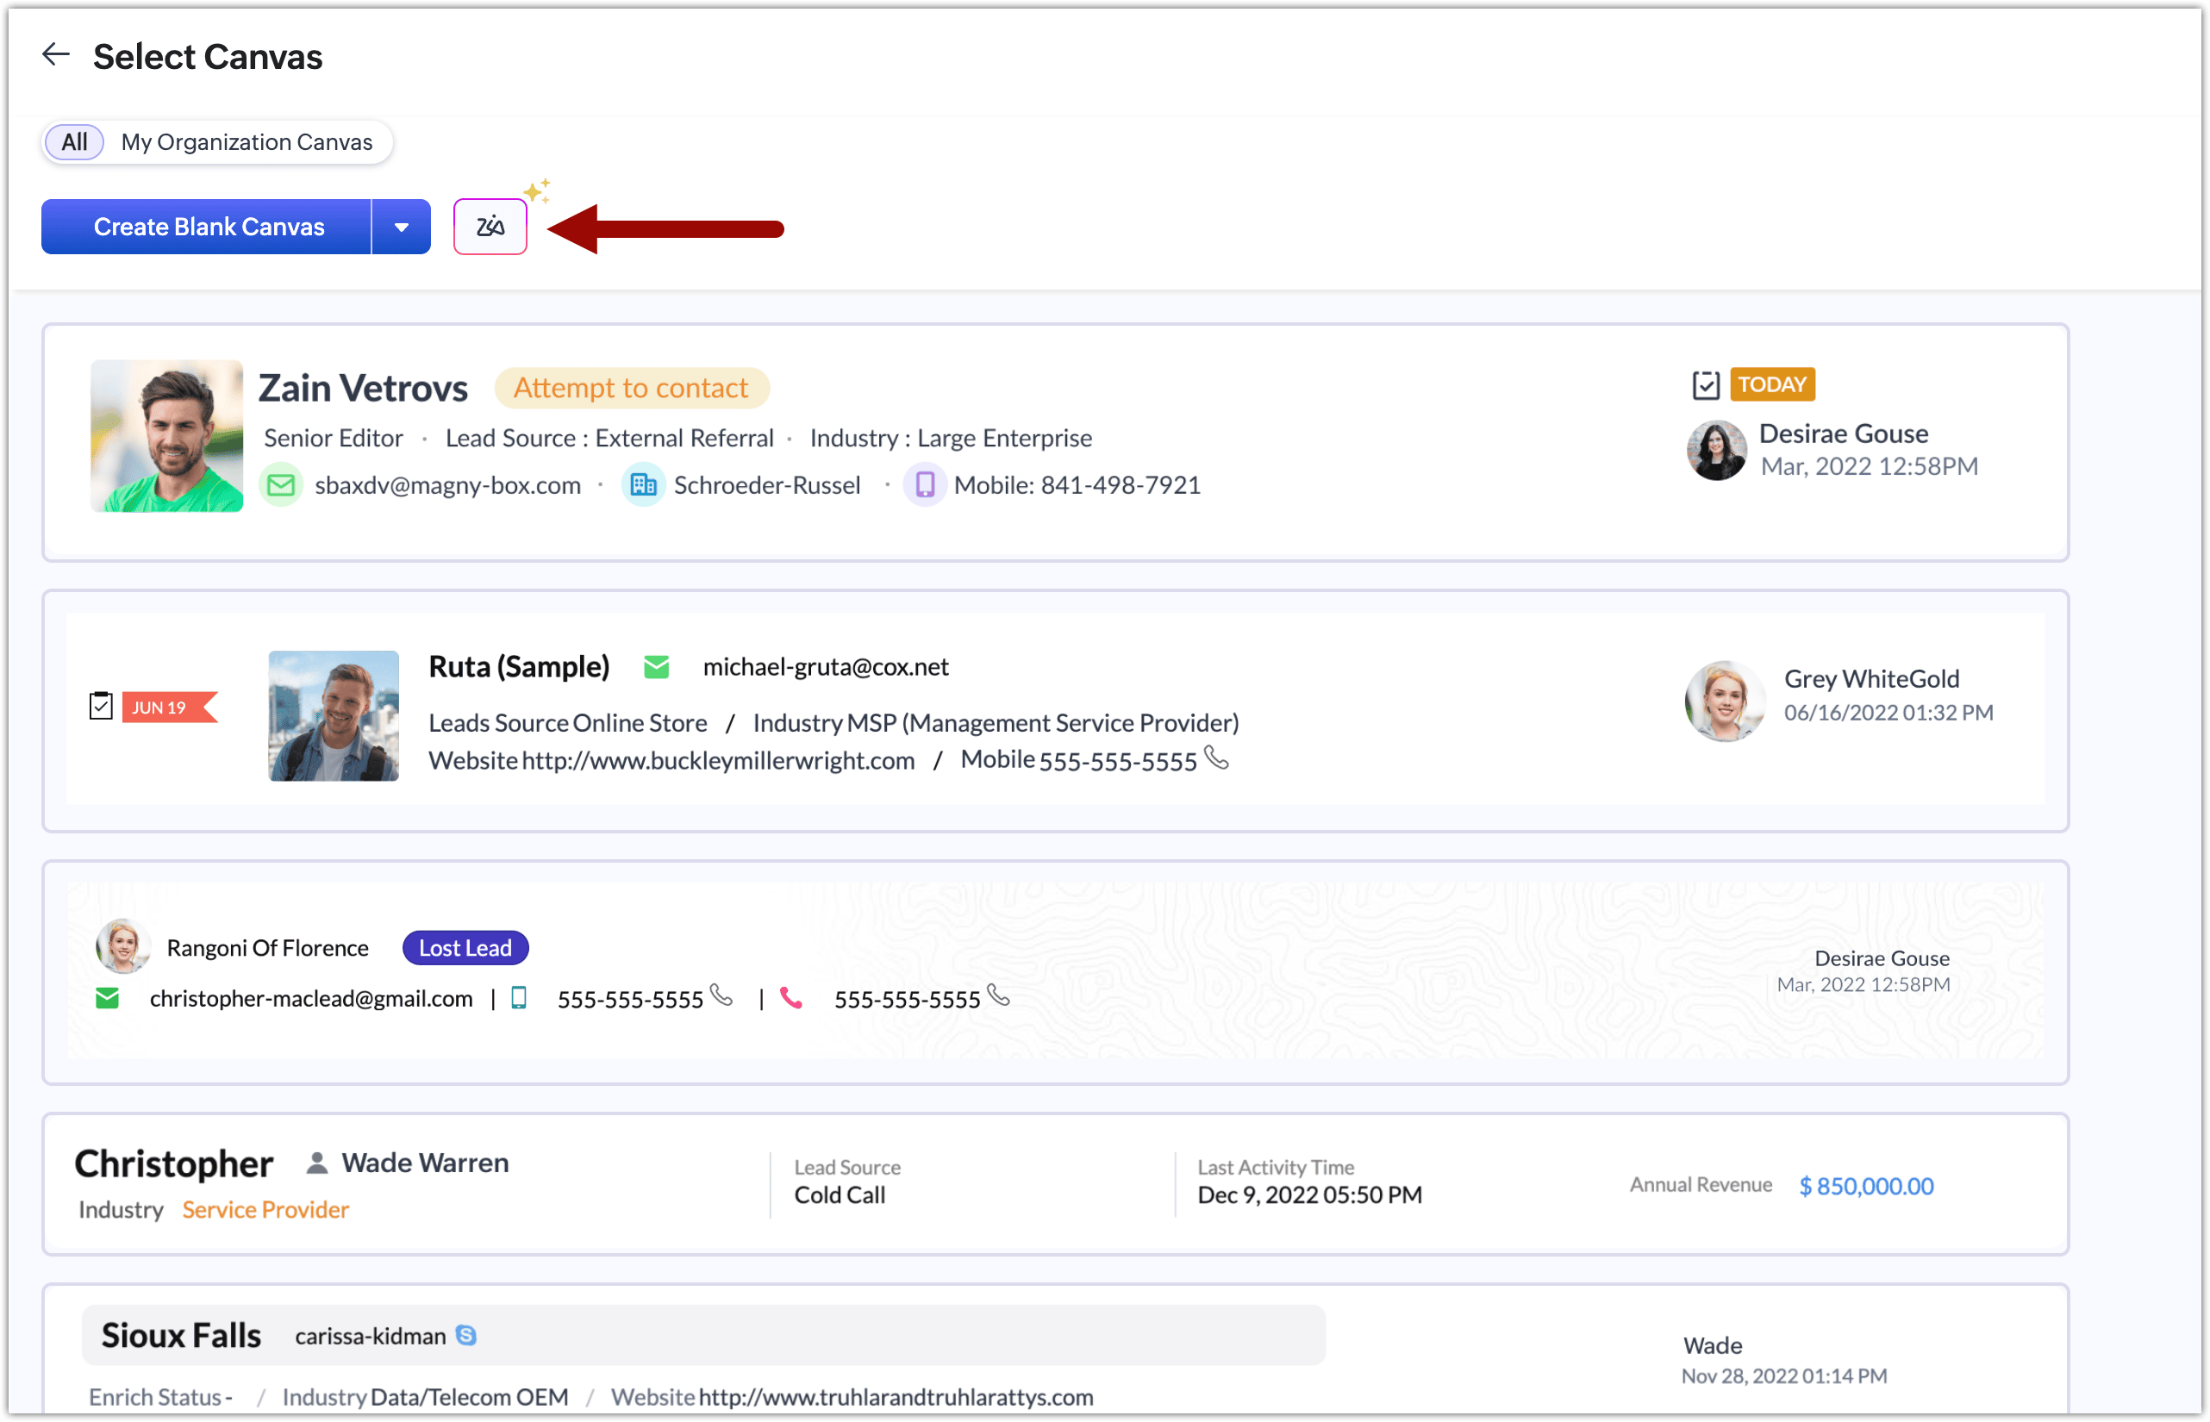Click the Skype icon next to carissa-kidman
The image size is (2210, 1422).
click(466, 1335)
